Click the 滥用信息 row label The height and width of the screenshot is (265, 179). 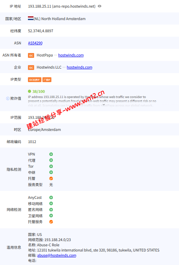point(14,248)
